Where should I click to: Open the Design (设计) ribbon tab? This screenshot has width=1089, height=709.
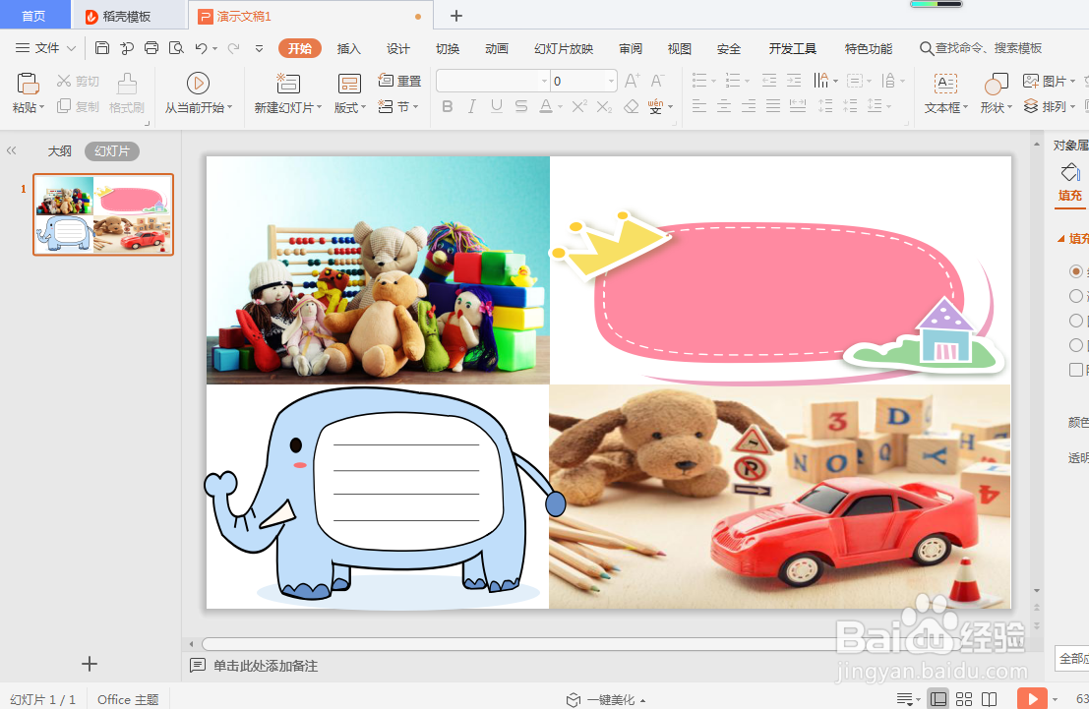click(398, 48)
